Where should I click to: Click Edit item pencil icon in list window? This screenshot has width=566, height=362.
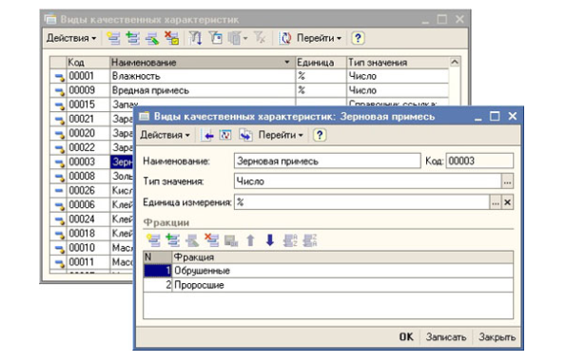[x=152, y=38]
